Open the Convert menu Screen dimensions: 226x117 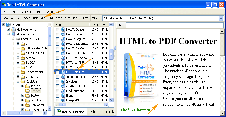tap(27, 12)
